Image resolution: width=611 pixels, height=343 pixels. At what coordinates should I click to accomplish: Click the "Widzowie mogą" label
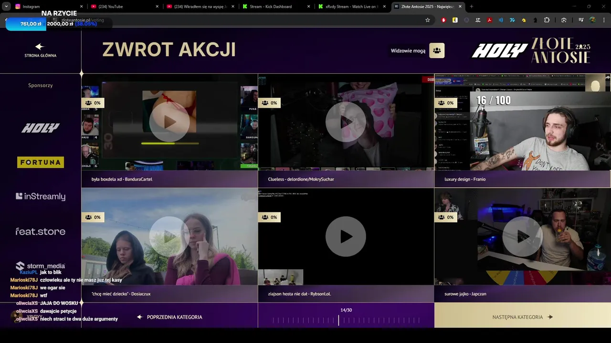click(x=408, y=51)
